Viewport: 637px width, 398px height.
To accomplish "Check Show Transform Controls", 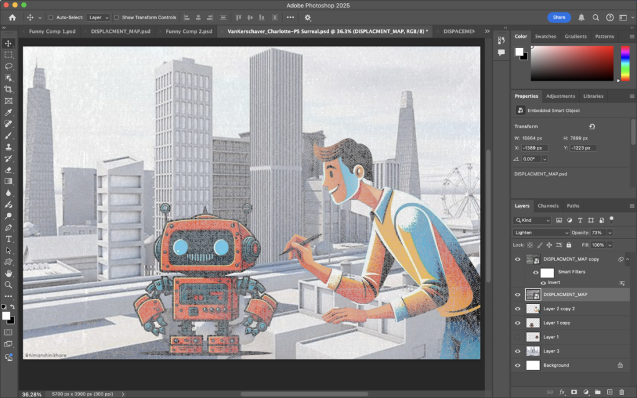I will click(117, 17).
